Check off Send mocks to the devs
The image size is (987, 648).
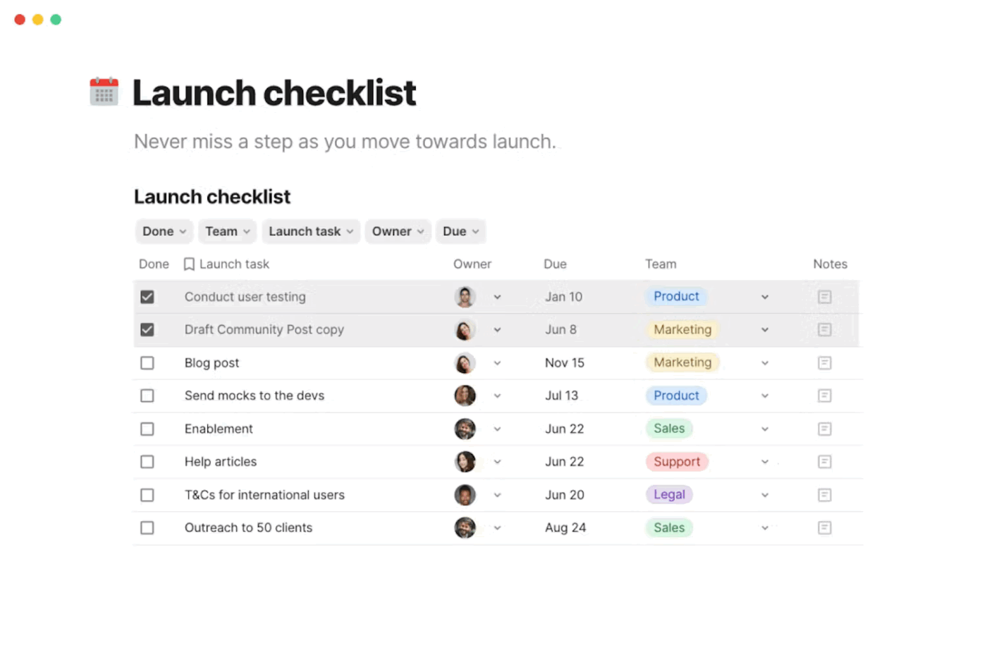click(x=147, y=396)
